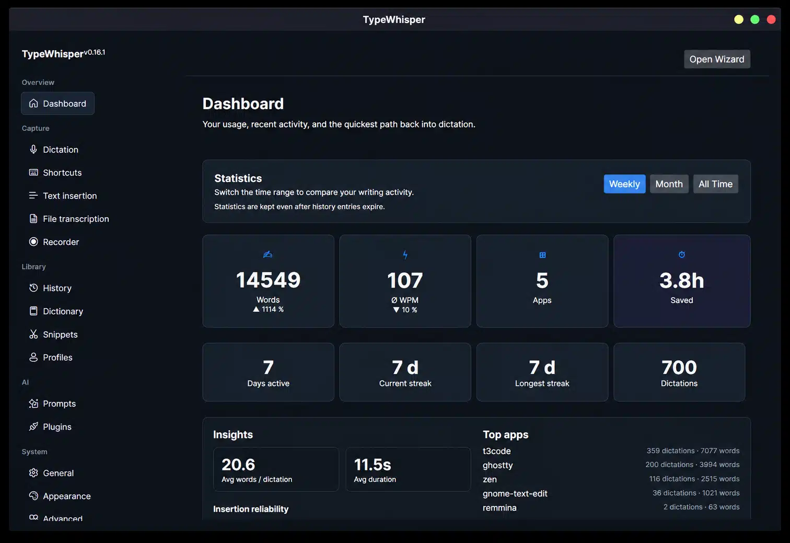Viewport: 790px width, 543px height.
Task: Switch statistics range to Month
Action: 669,184
